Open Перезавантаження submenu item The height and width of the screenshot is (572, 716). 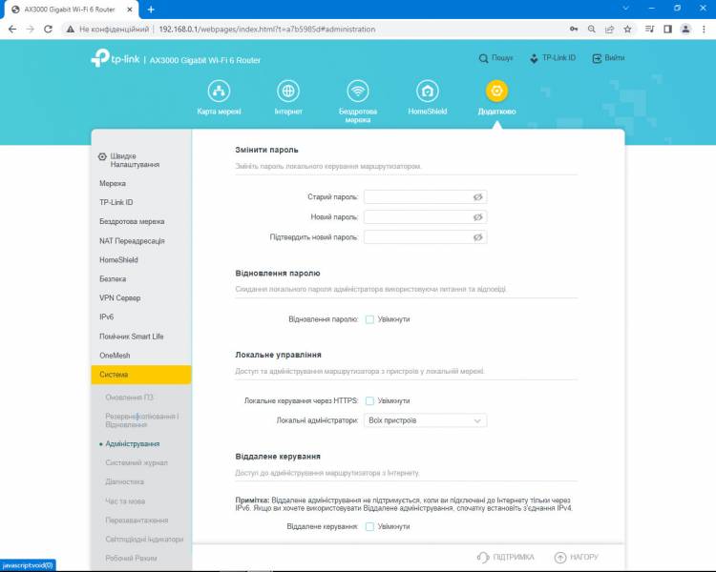[137, 520]
